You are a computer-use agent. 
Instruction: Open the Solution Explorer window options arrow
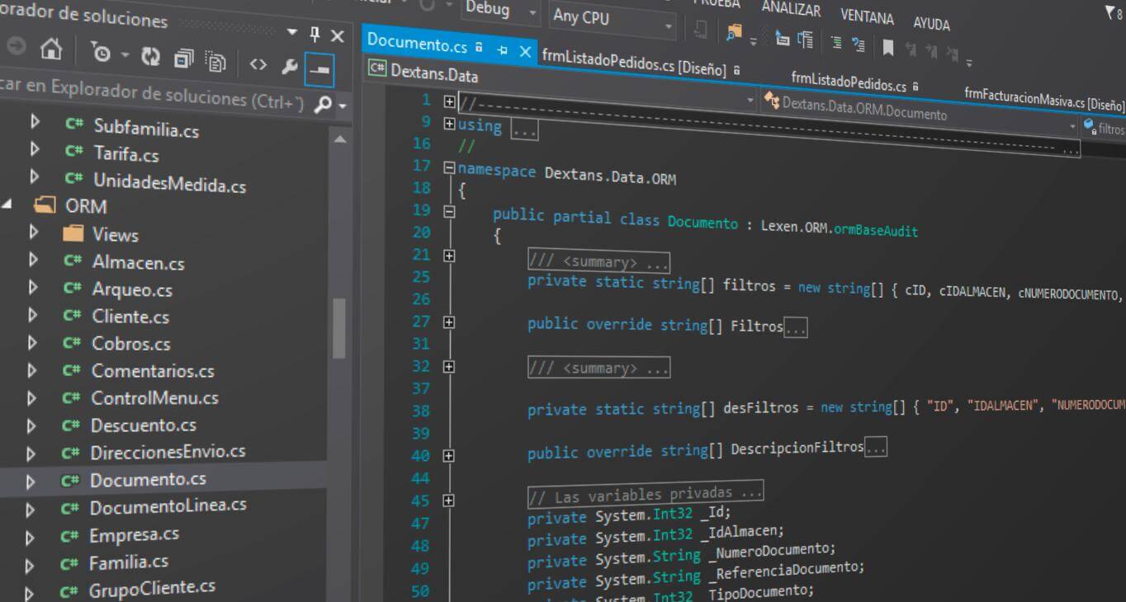[x=292, y=32]
